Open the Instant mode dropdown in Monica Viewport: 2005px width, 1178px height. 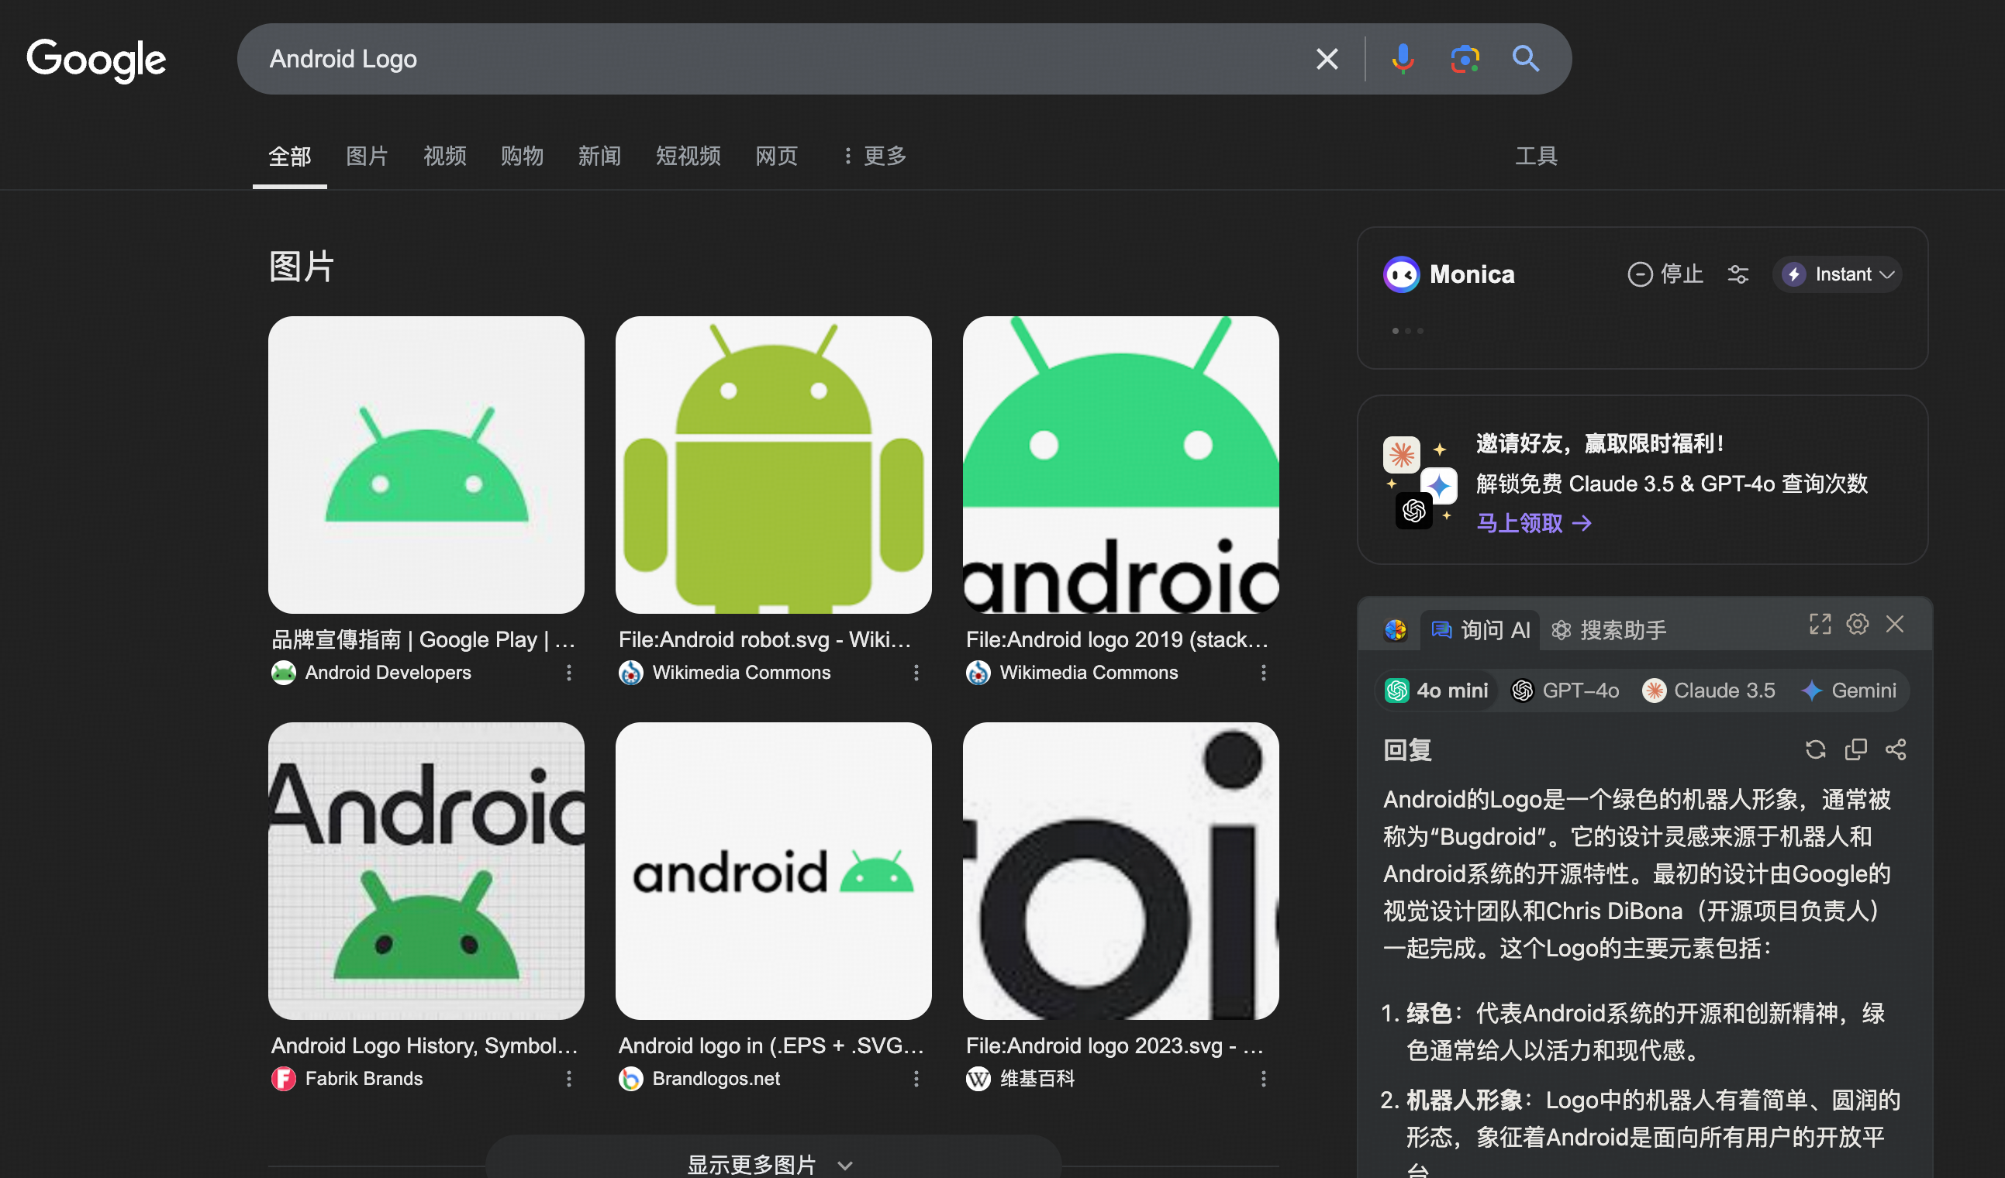click(x=1837, y=274)
